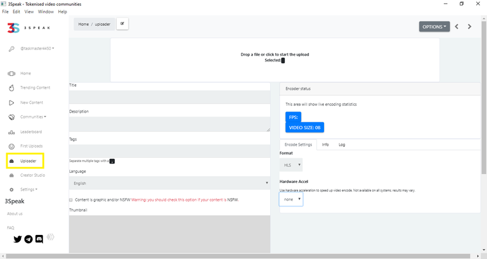The height and width of the screenshot is (259, 487).
Task: Click the 3Speak footer heading
Action: [15, 201]
